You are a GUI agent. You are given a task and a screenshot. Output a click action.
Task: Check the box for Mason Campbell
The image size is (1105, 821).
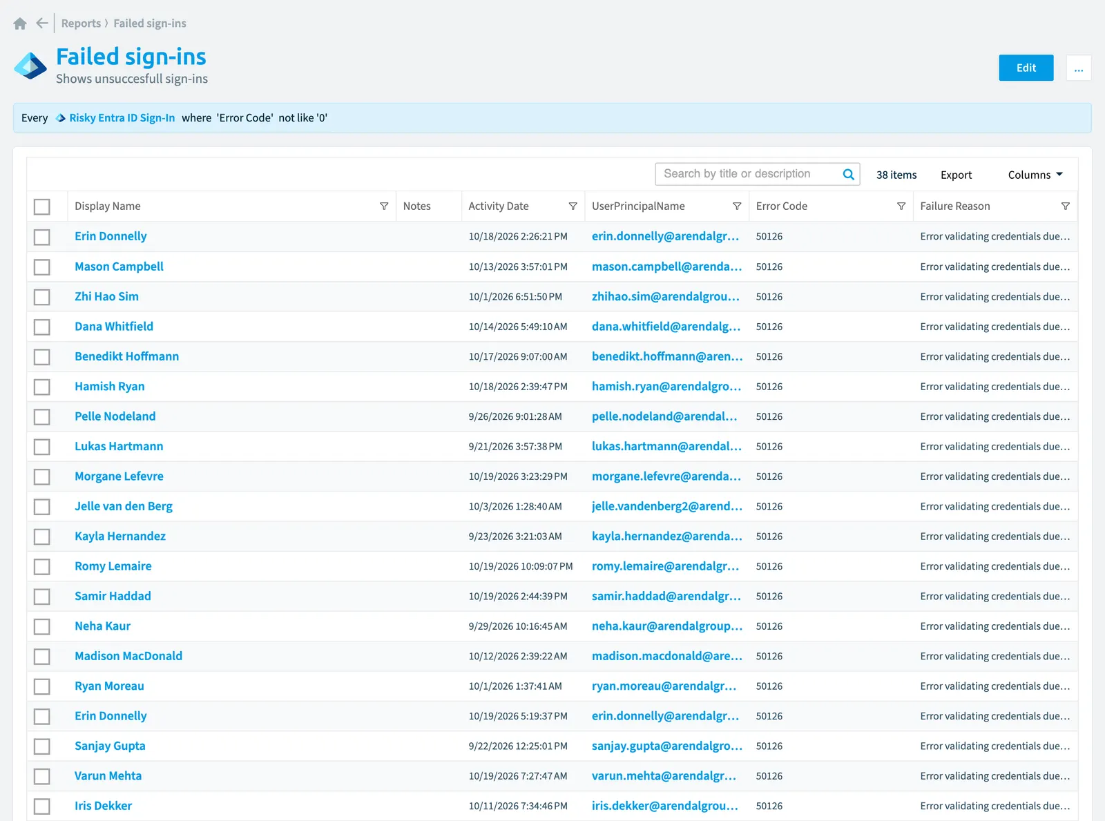tap(42, 267)
